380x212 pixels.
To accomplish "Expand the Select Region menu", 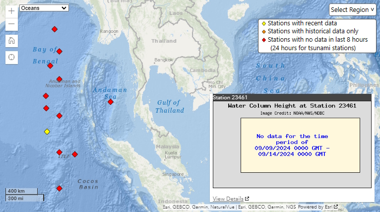I will [352, 10].
